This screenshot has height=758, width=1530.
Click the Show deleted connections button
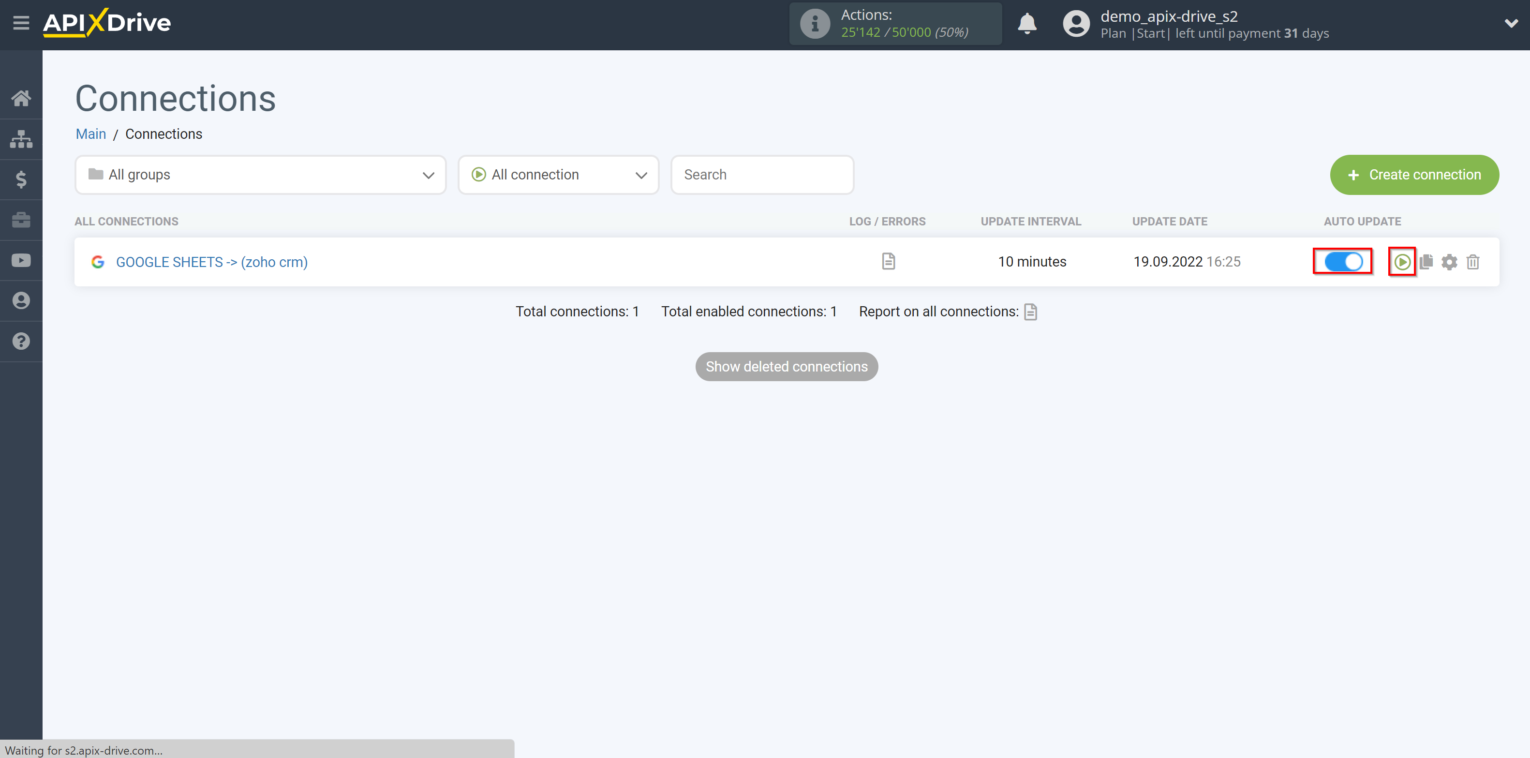787,367
